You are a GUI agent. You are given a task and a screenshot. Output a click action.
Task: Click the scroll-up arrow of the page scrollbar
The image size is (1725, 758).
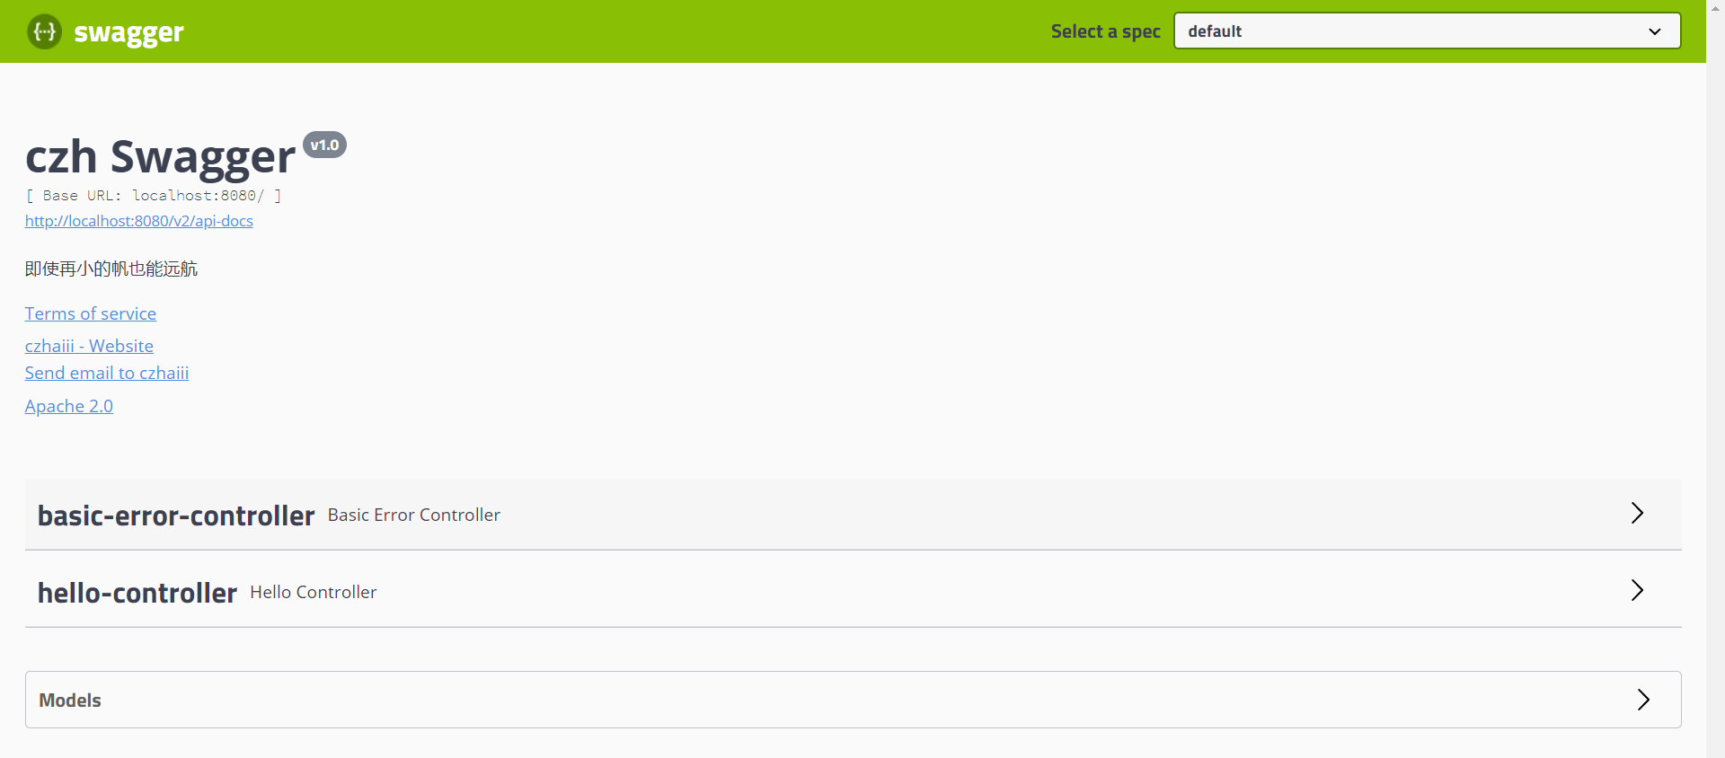[1715, 8]
